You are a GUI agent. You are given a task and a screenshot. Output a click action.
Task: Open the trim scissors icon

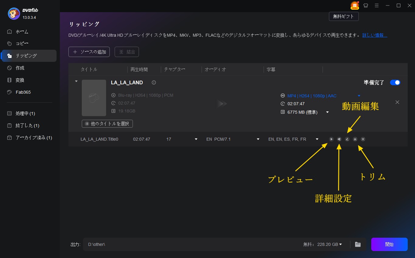click(355, 139)
